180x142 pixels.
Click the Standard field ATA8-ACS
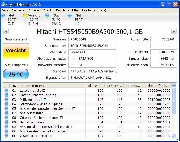tap(123, 71)
